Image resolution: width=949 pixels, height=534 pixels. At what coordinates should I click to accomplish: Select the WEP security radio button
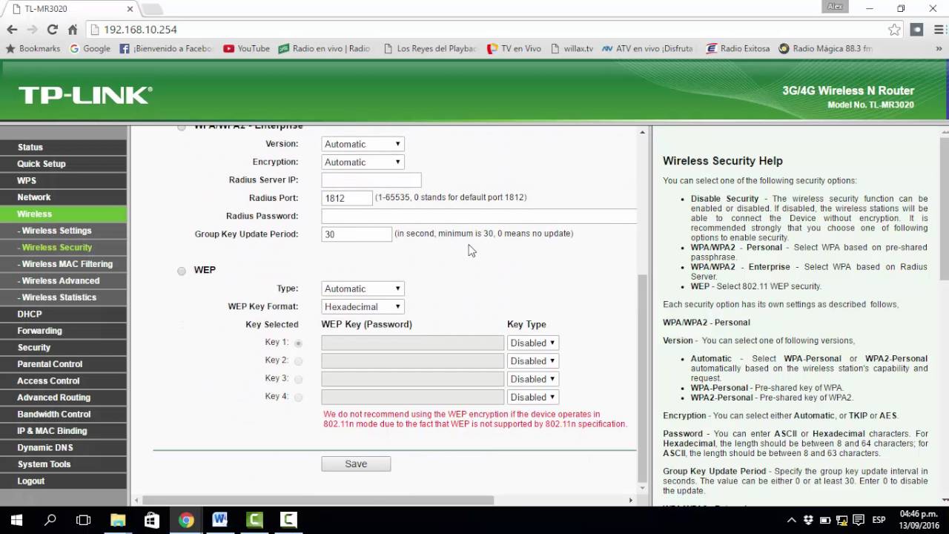[182, 271]
